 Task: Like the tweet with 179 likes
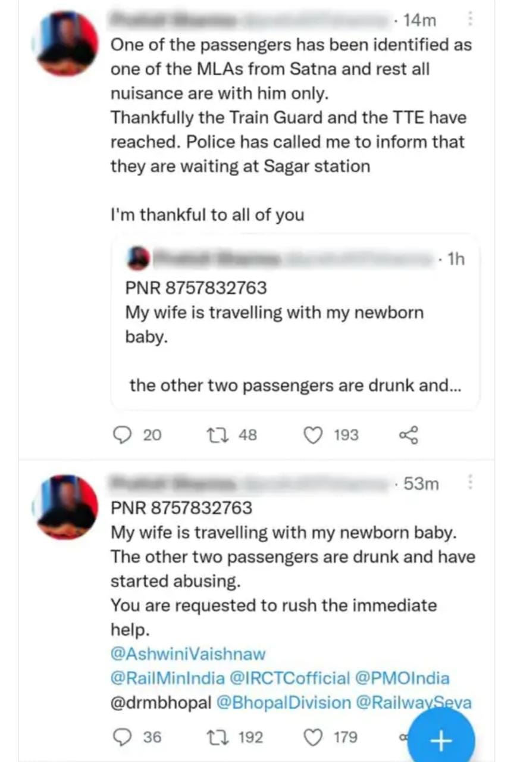(x=314, y=737)
